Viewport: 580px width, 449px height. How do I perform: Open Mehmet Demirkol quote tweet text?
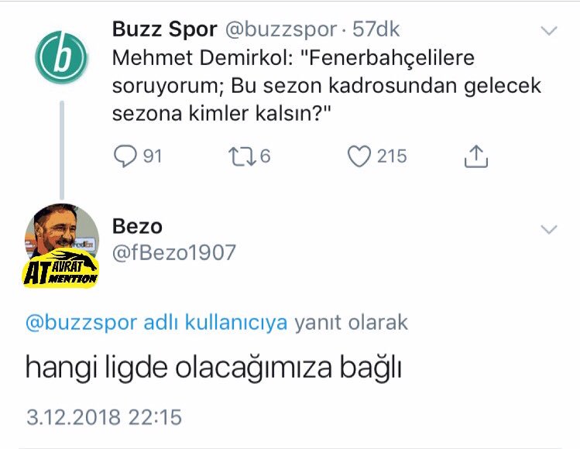coord(327,85)
